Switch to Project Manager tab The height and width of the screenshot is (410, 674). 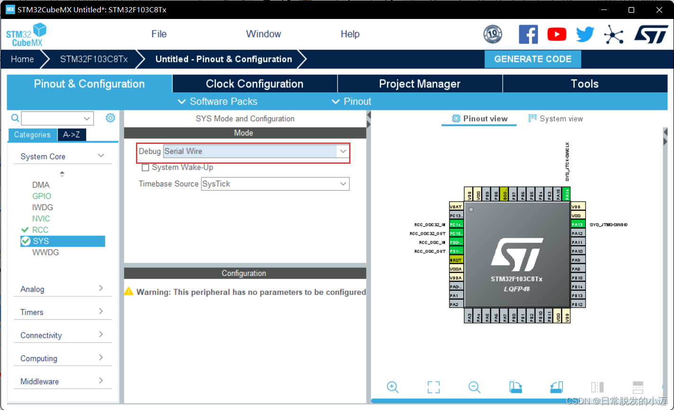420,84
